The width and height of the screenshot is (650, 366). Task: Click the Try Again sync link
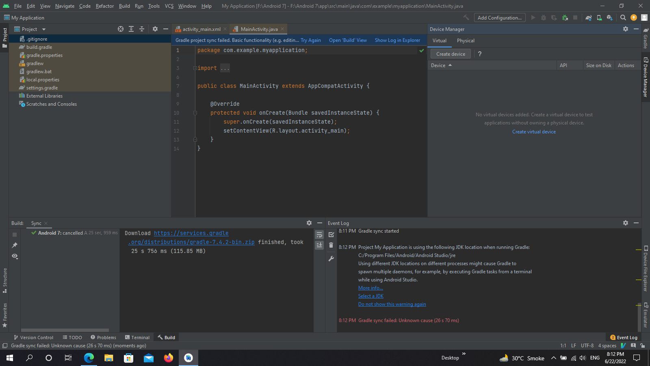(310, 40)
